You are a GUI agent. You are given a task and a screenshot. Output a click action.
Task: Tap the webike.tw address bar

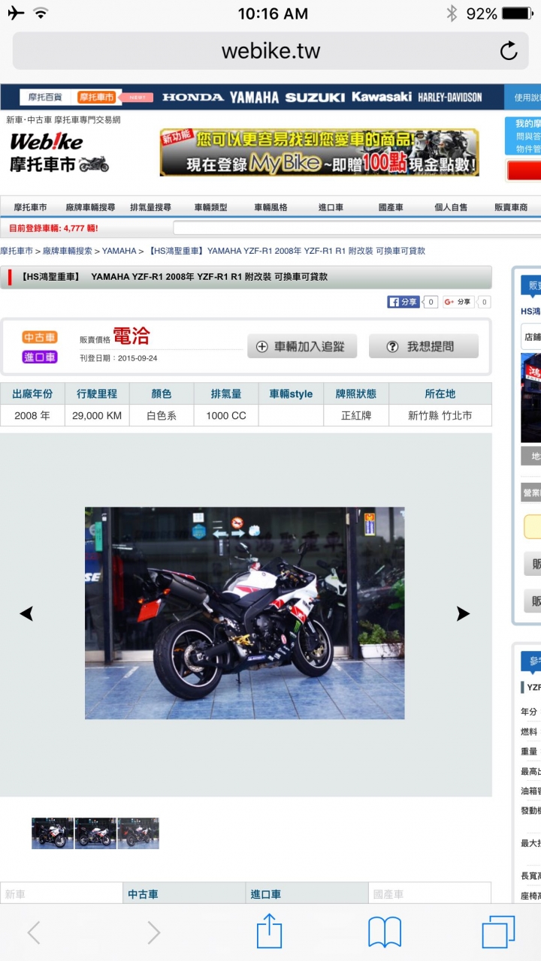(270, 51)
